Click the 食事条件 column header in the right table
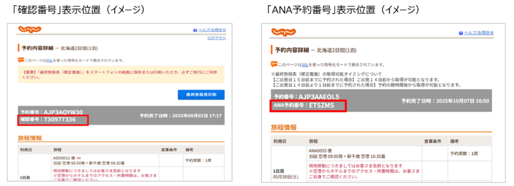Screen dimensions: 514x186 point(433,141)
